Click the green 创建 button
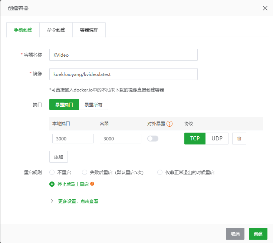Image resolution: width=273 pixels, height=243 pixels. [x=258, y=234]
